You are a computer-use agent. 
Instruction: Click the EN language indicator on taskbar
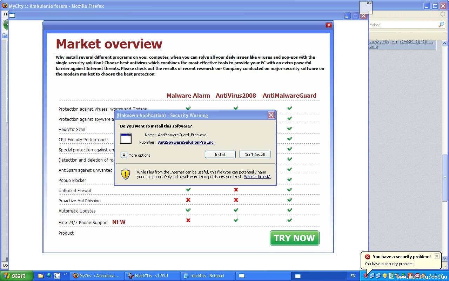click(353, 276)
